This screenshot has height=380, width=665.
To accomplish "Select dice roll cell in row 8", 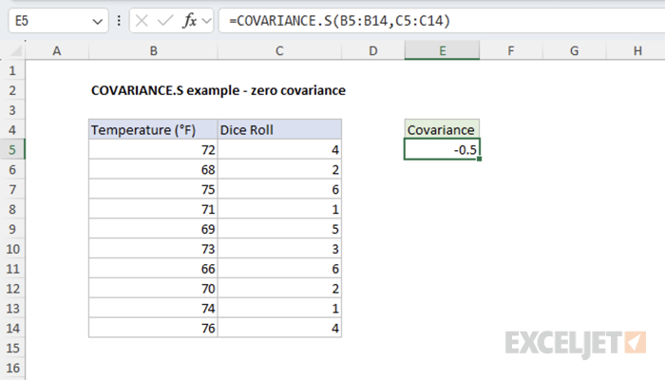I will point(279,209).
